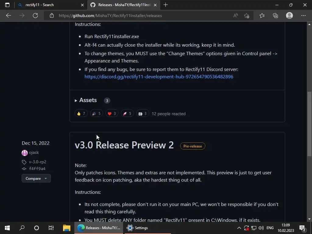Click the scrollbar up arrow
This screenshot has height=234, width=312.
click(309, 24)
